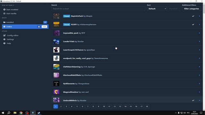Expand the CleftStarchGaming row chevron

199,67
